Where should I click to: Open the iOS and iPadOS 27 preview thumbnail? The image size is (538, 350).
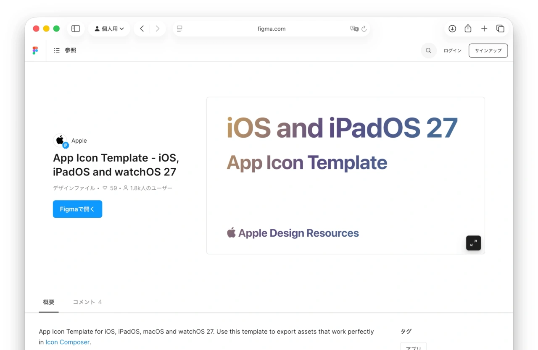345,175
